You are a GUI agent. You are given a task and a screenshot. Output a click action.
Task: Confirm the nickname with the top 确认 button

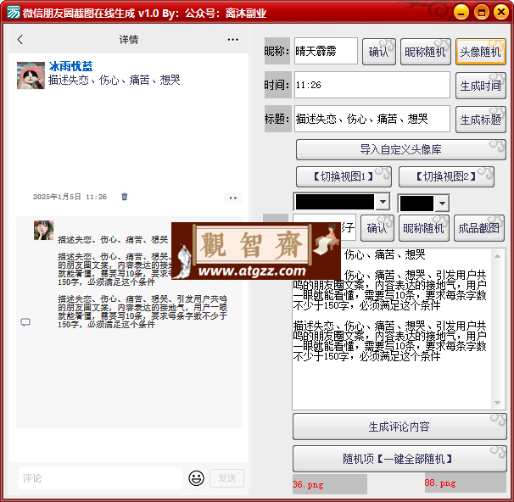point(379,52)
